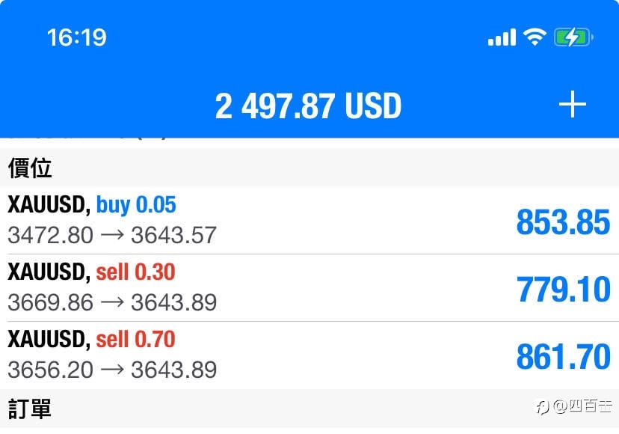This screenshot has height=434, width=619.
Task: Tap the 861.70 profit value
Action: (564, 356)
